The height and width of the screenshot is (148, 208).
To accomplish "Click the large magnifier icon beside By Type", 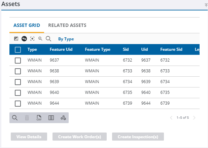I will [48, 39].
